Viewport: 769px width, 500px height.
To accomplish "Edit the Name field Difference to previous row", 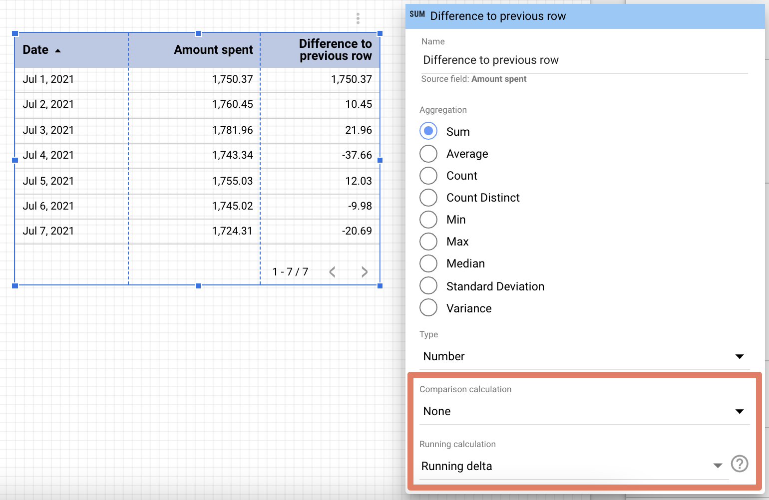I will 584,60.
